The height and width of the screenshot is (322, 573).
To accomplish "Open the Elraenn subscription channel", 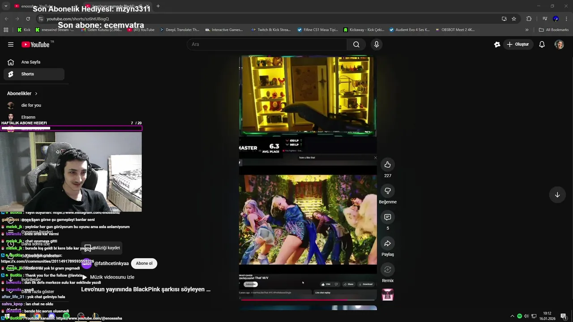I will tap(34, 117).
